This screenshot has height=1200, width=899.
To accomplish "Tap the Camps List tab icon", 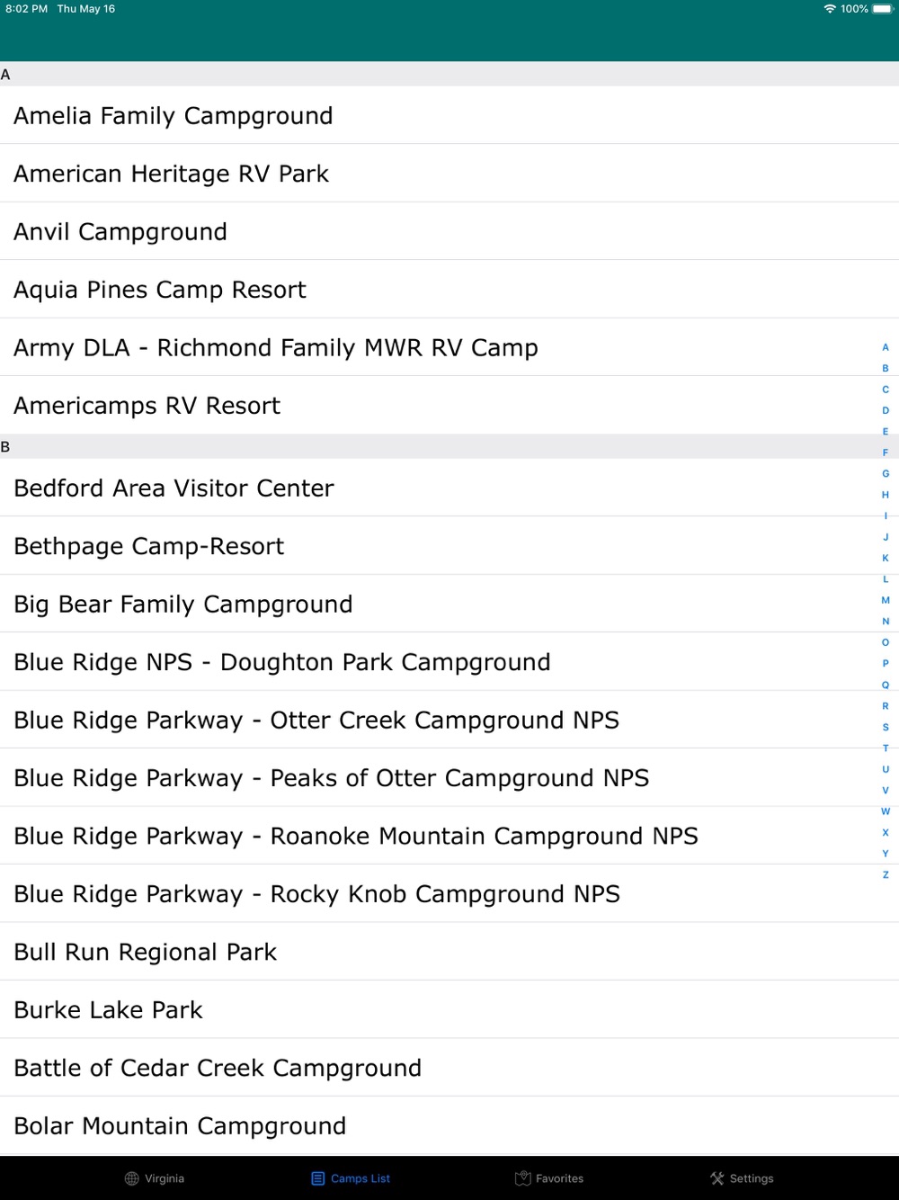I will 317,1178.
